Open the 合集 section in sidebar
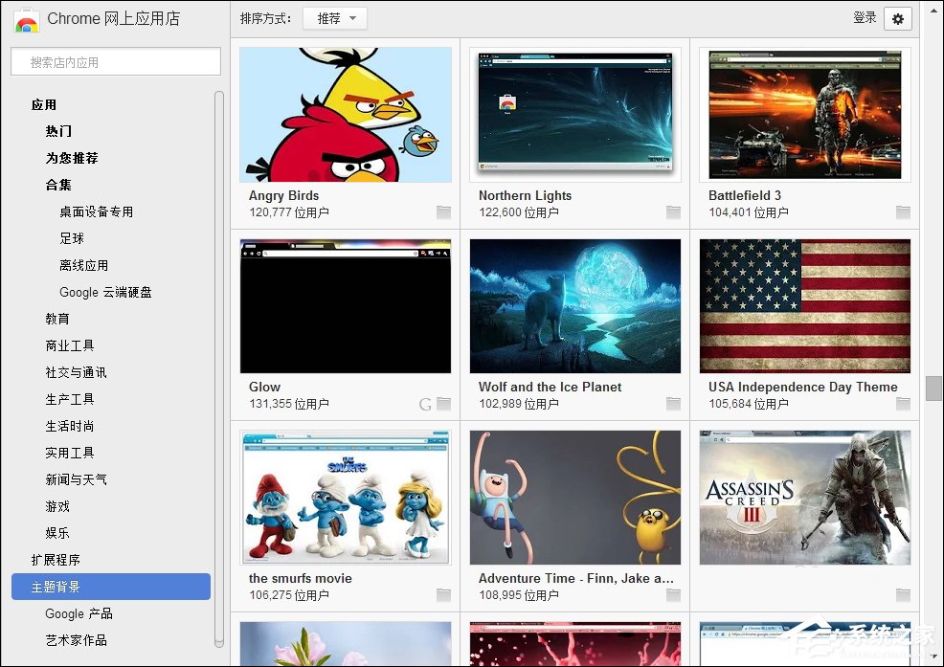944x667 pixels. [58, 185]
